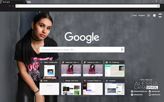Open the Gmail shortcut thumbnail
The image size is (164, 102).
49,87
